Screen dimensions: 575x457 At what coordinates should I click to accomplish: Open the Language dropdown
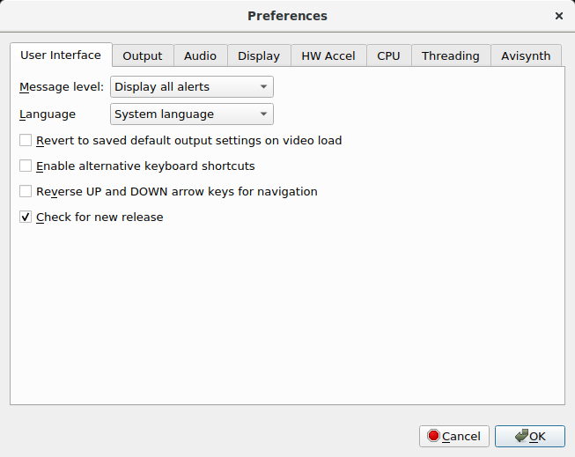click(x=192, y=114)
